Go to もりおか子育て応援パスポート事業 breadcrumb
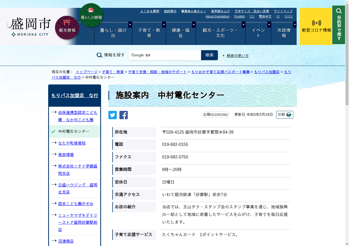Viewport: 349px width, 246px height. tap(220, 72)
